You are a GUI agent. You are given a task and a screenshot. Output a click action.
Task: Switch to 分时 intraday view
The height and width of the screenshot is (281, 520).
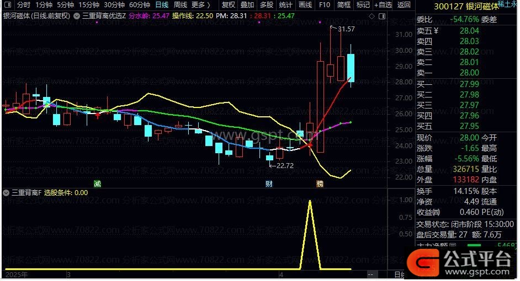(23, 5)
